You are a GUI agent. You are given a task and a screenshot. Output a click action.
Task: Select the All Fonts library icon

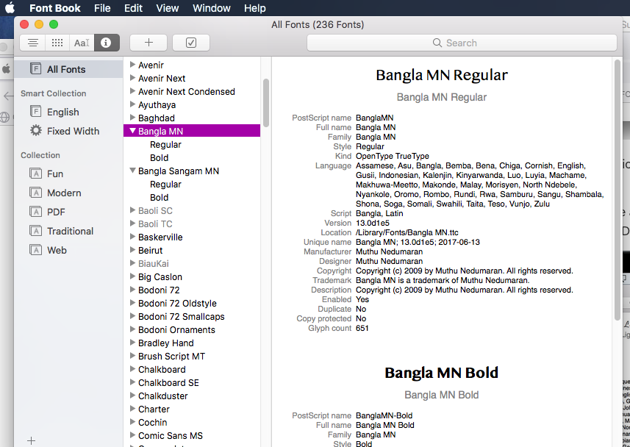[36, 68]
